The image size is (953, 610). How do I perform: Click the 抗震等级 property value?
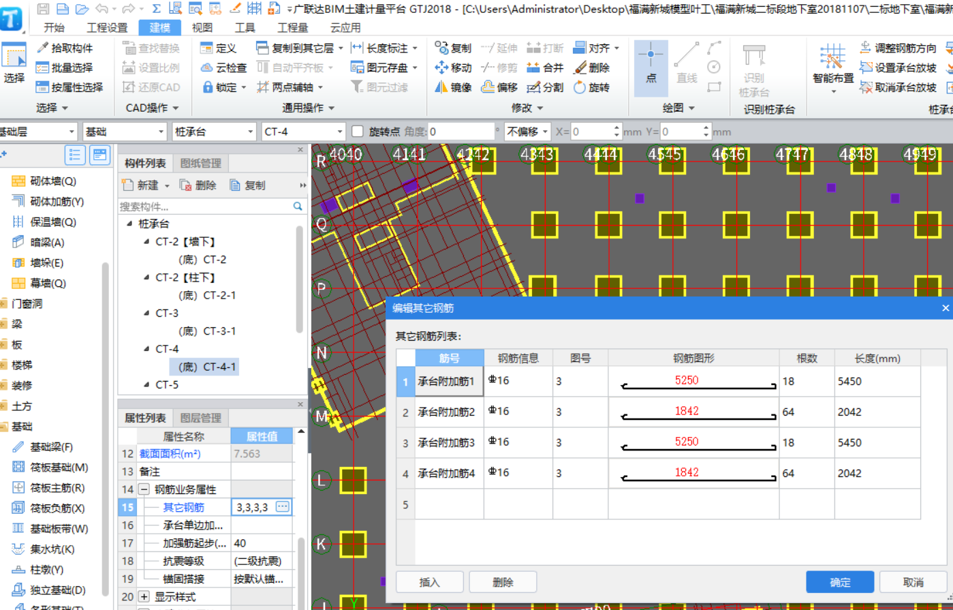(262, 561)
